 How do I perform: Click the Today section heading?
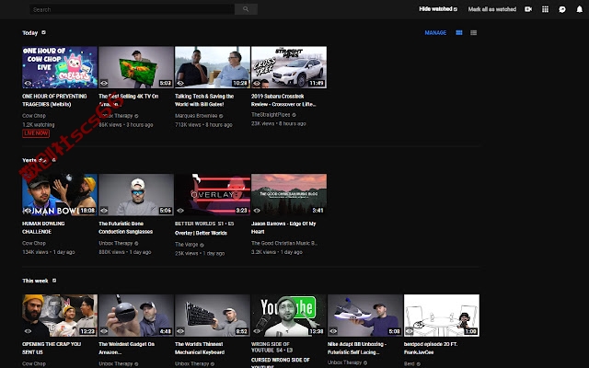[30, 33]
